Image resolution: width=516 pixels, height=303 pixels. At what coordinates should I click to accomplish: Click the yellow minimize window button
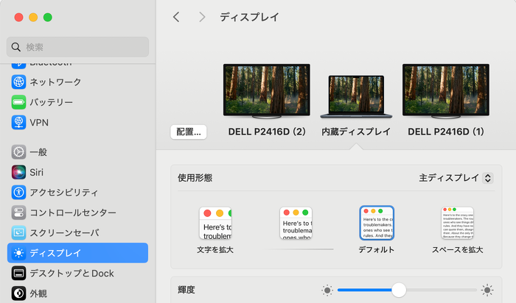click(x=33, y=18)
